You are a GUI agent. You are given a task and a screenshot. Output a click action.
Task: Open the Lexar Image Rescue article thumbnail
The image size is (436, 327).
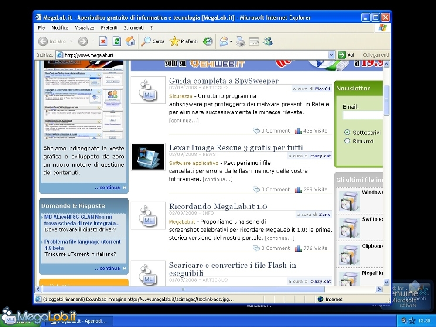pyautogui.click(x=148, y=157)
